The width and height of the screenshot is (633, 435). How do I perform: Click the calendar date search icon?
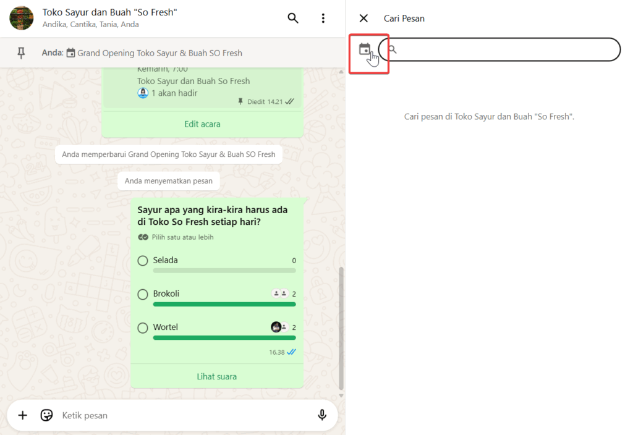[365, 49]
